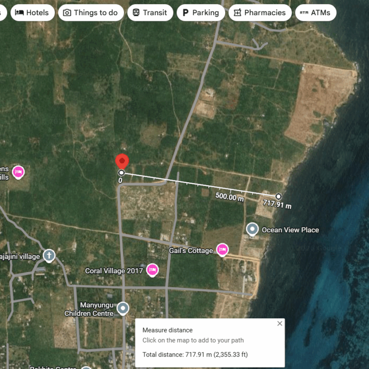Open the Gail's Cottage hotel pin
This screenshot has width=369, height=369.
click(x=222, y=249)
